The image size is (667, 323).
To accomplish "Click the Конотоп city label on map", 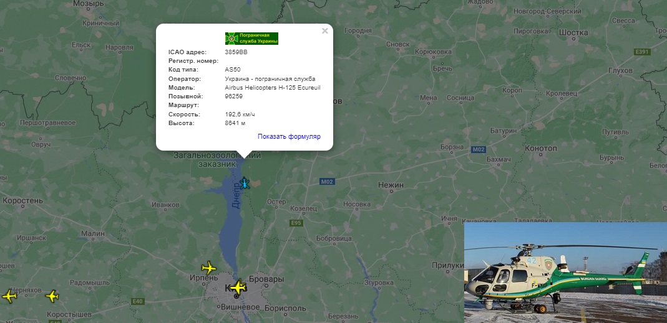I will pos(541,148).
